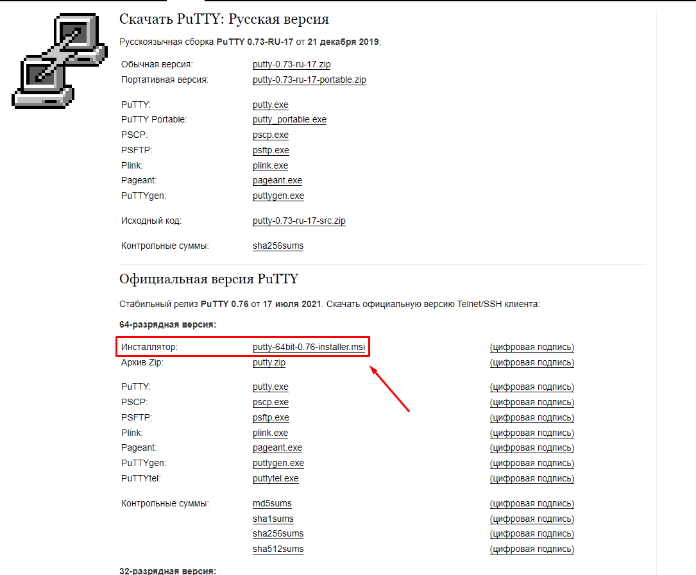696x575 pixels.
Task: Click bold text 'PuTTY 0.73-RU-17'
Action: [255, 42]
